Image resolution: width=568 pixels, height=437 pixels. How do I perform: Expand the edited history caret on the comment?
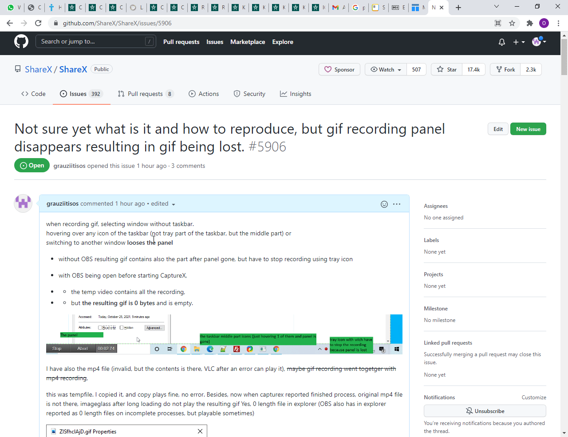click(x=174, y=204)
